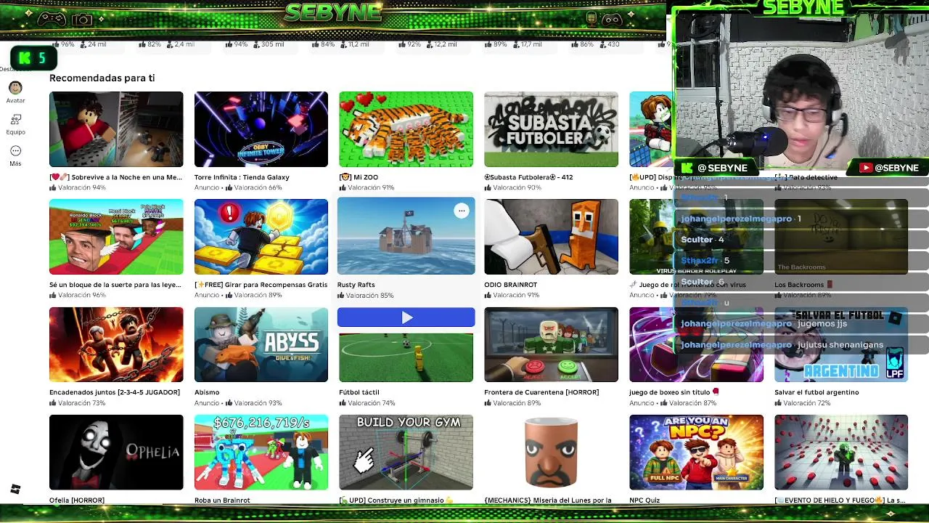The height and width of the screenshot is (523, 929).
Task: Open the Subasta Futbolera thumbnail
Action: (x=552, y=129)
